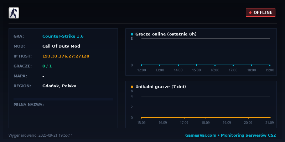Click the 19:00 axis label
This screenshot has height=142, width=285.
pyautogui.click(x=270, y=70)
